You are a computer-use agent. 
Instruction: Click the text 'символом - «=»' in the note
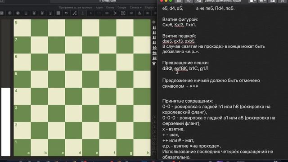[x=180, y=86]
